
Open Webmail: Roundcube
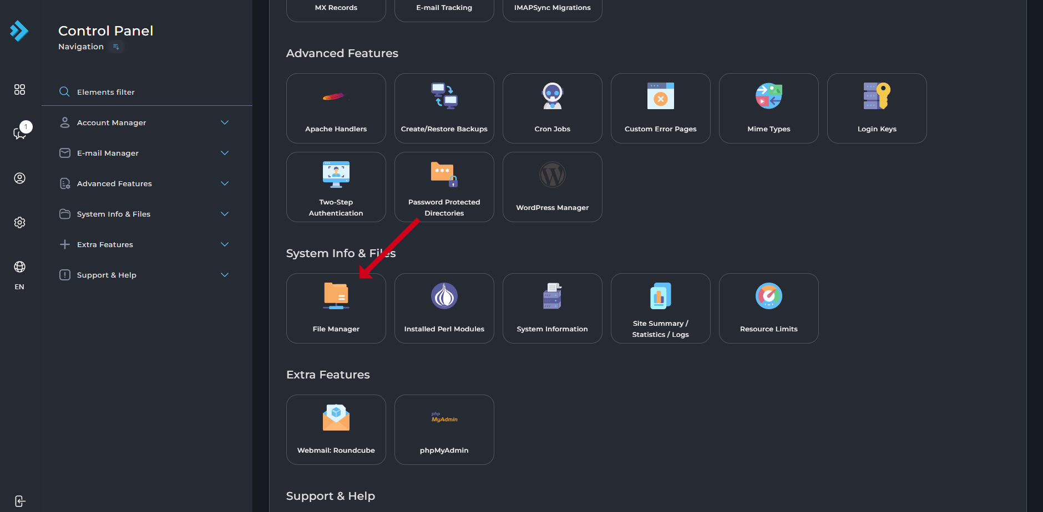(336, 429)
